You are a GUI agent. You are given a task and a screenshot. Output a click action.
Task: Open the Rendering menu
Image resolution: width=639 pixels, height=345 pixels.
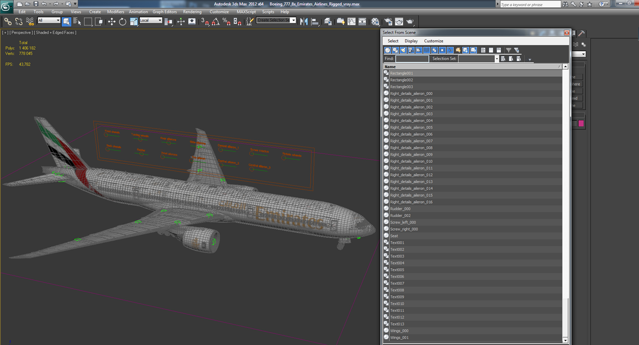pyautogui.click(x=192, y=12)
